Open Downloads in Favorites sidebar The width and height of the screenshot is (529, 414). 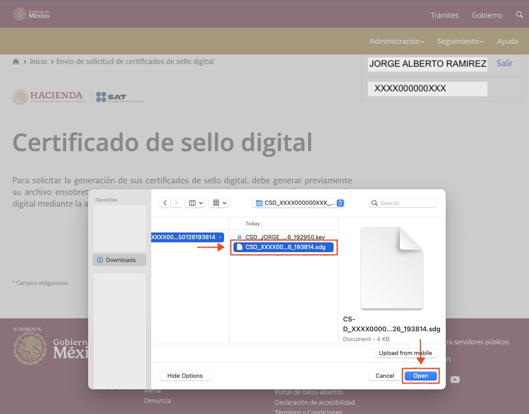tap(119, 260)
